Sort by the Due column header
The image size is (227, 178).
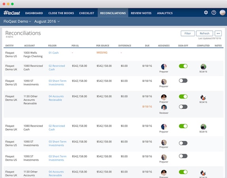147,45
